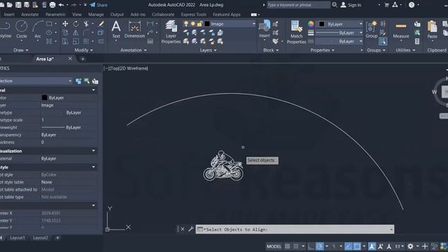Click the Plot printer icon
The width and height of the screenshot is (448, 252).
click(x=52, y=5)
